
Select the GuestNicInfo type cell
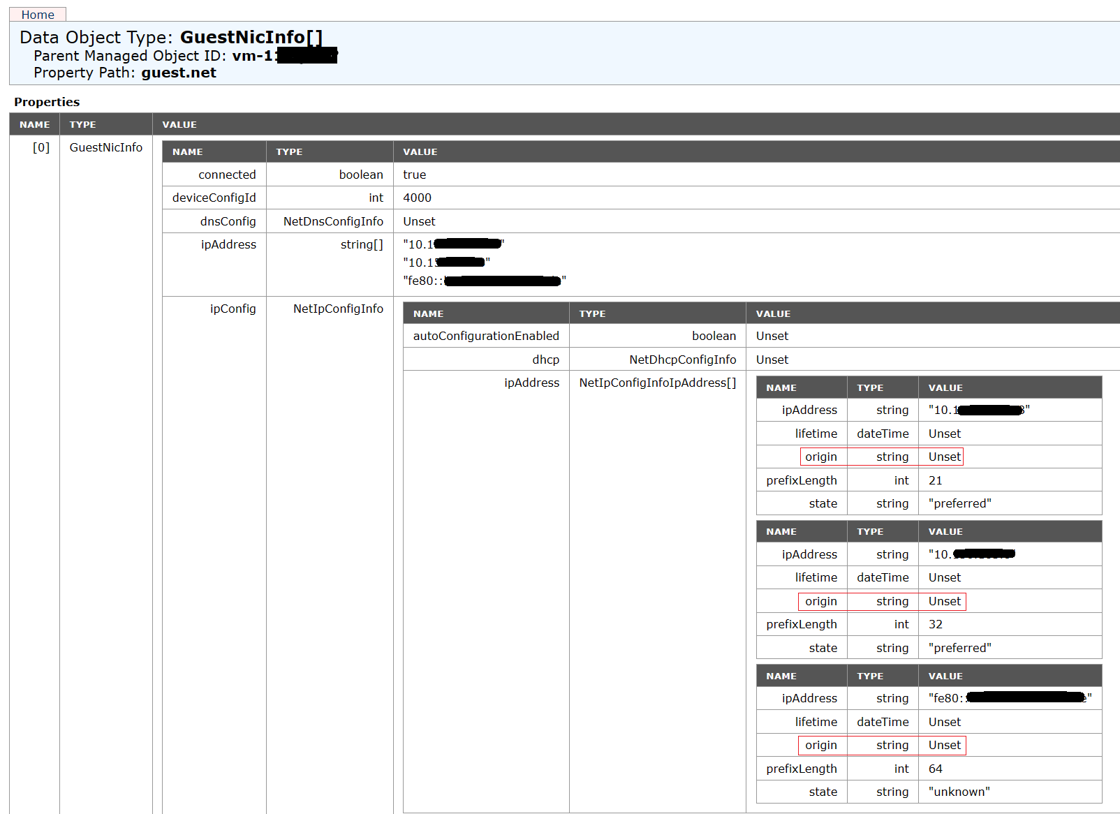click(x=105, y=147)
